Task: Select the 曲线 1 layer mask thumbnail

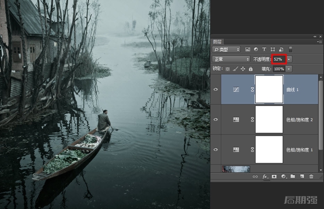Action: [269, 89]
